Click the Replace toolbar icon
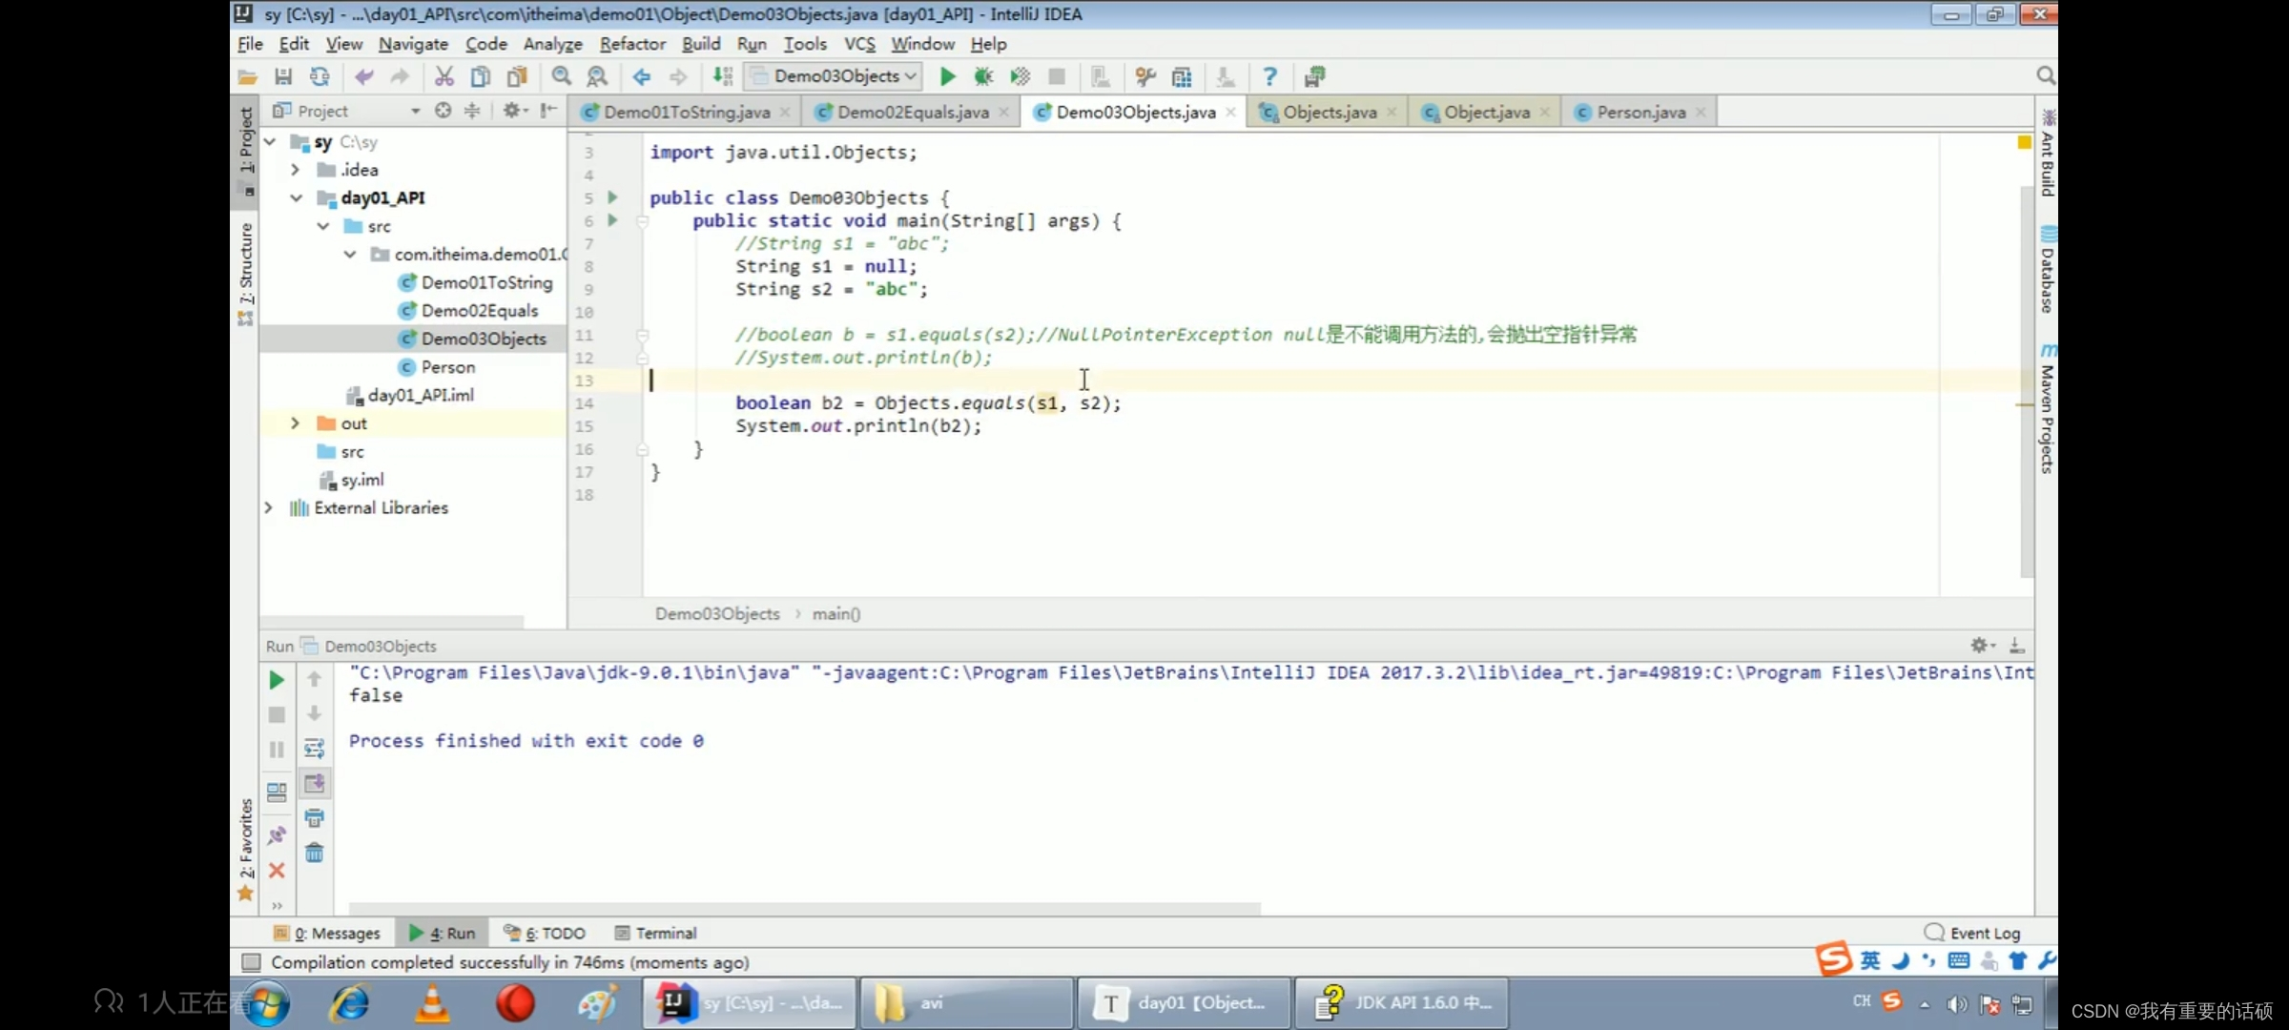Image resolution: width=2289 pixels, height=1030 pixels. coord(598,77)
